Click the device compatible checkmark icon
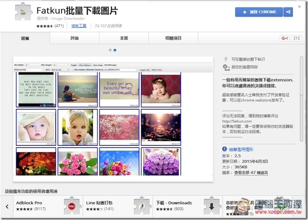The image size is (308, 220). (x=226, y=67)
